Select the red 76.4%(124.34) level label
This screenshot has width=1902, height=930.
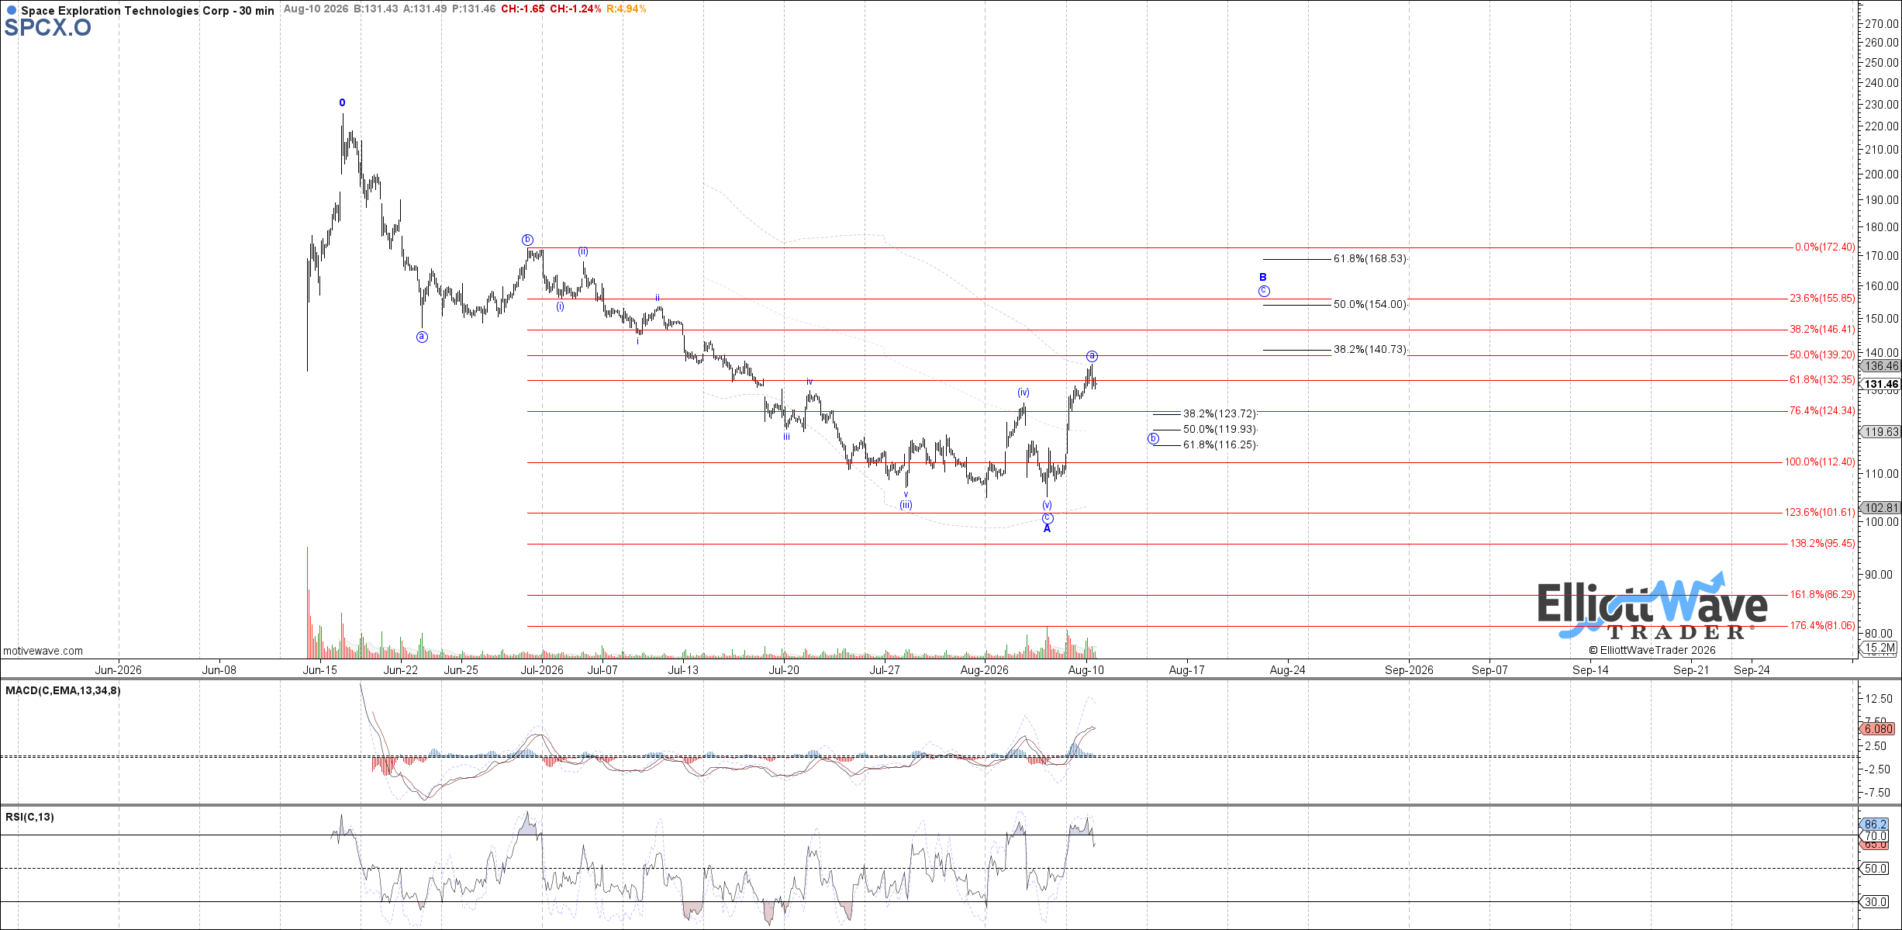point(1822,411)
